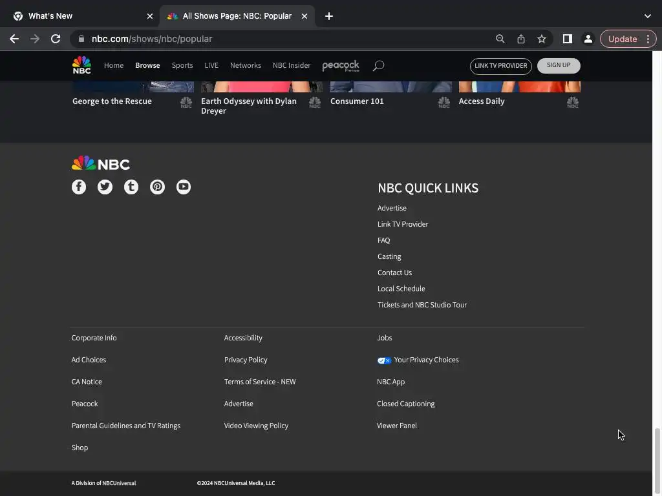Open the Privacy Policy link

(x=246, y=360)
